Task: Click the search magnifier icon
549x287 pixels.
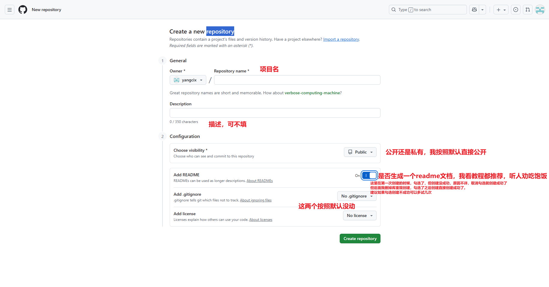Action: pyautogui.click(x=393, y=9)
